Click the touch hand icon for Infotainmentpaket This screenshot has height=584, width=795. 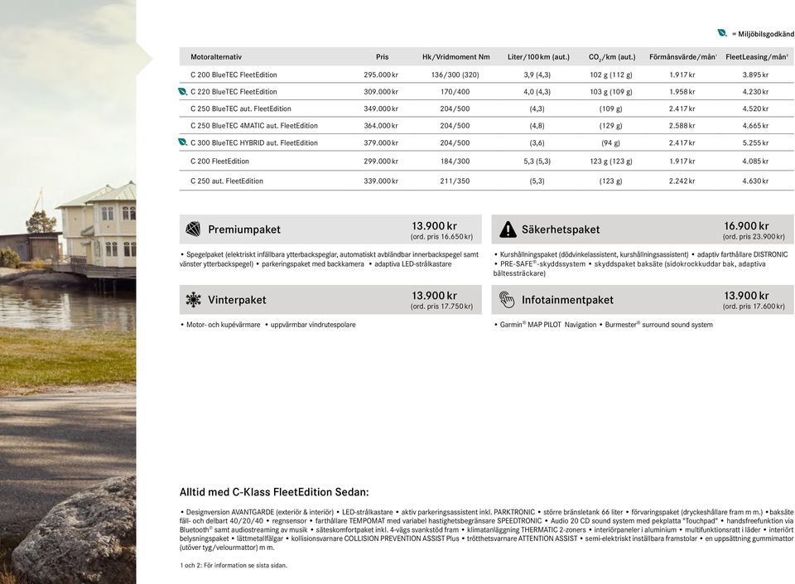coord(507,300)
